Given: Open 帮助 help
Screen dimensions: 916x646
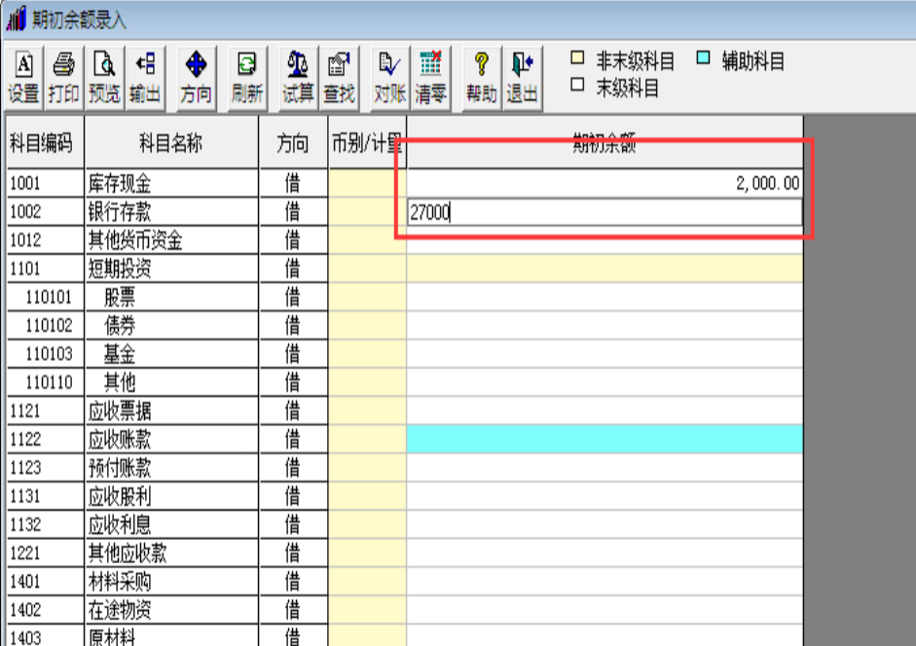Looking at the screenshot, I should 482,78.
